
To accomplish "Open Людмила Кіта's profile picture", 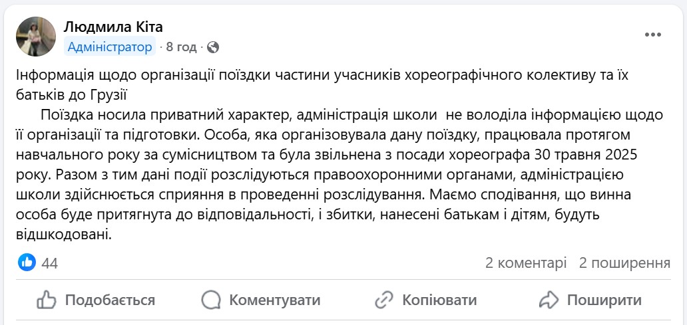I will point(36,36).
